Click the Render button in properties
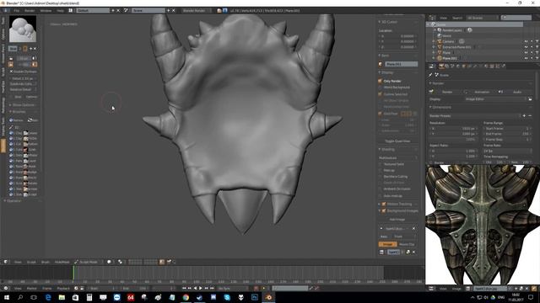 tap(445, 92)
